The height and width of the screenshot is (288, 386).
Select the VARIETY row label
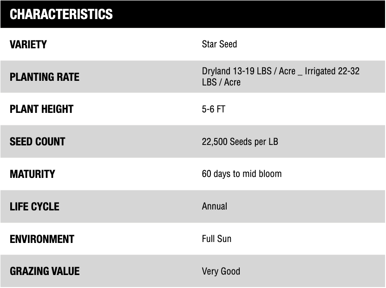click(28, 45)
